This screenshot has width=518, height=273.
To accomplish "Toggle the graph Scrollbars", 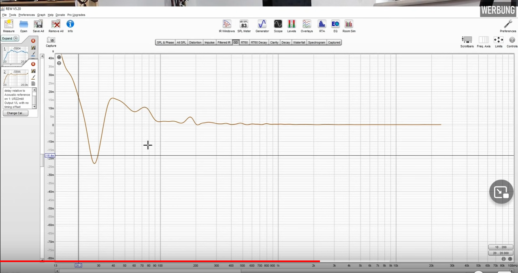I will (x=467, y=41).
